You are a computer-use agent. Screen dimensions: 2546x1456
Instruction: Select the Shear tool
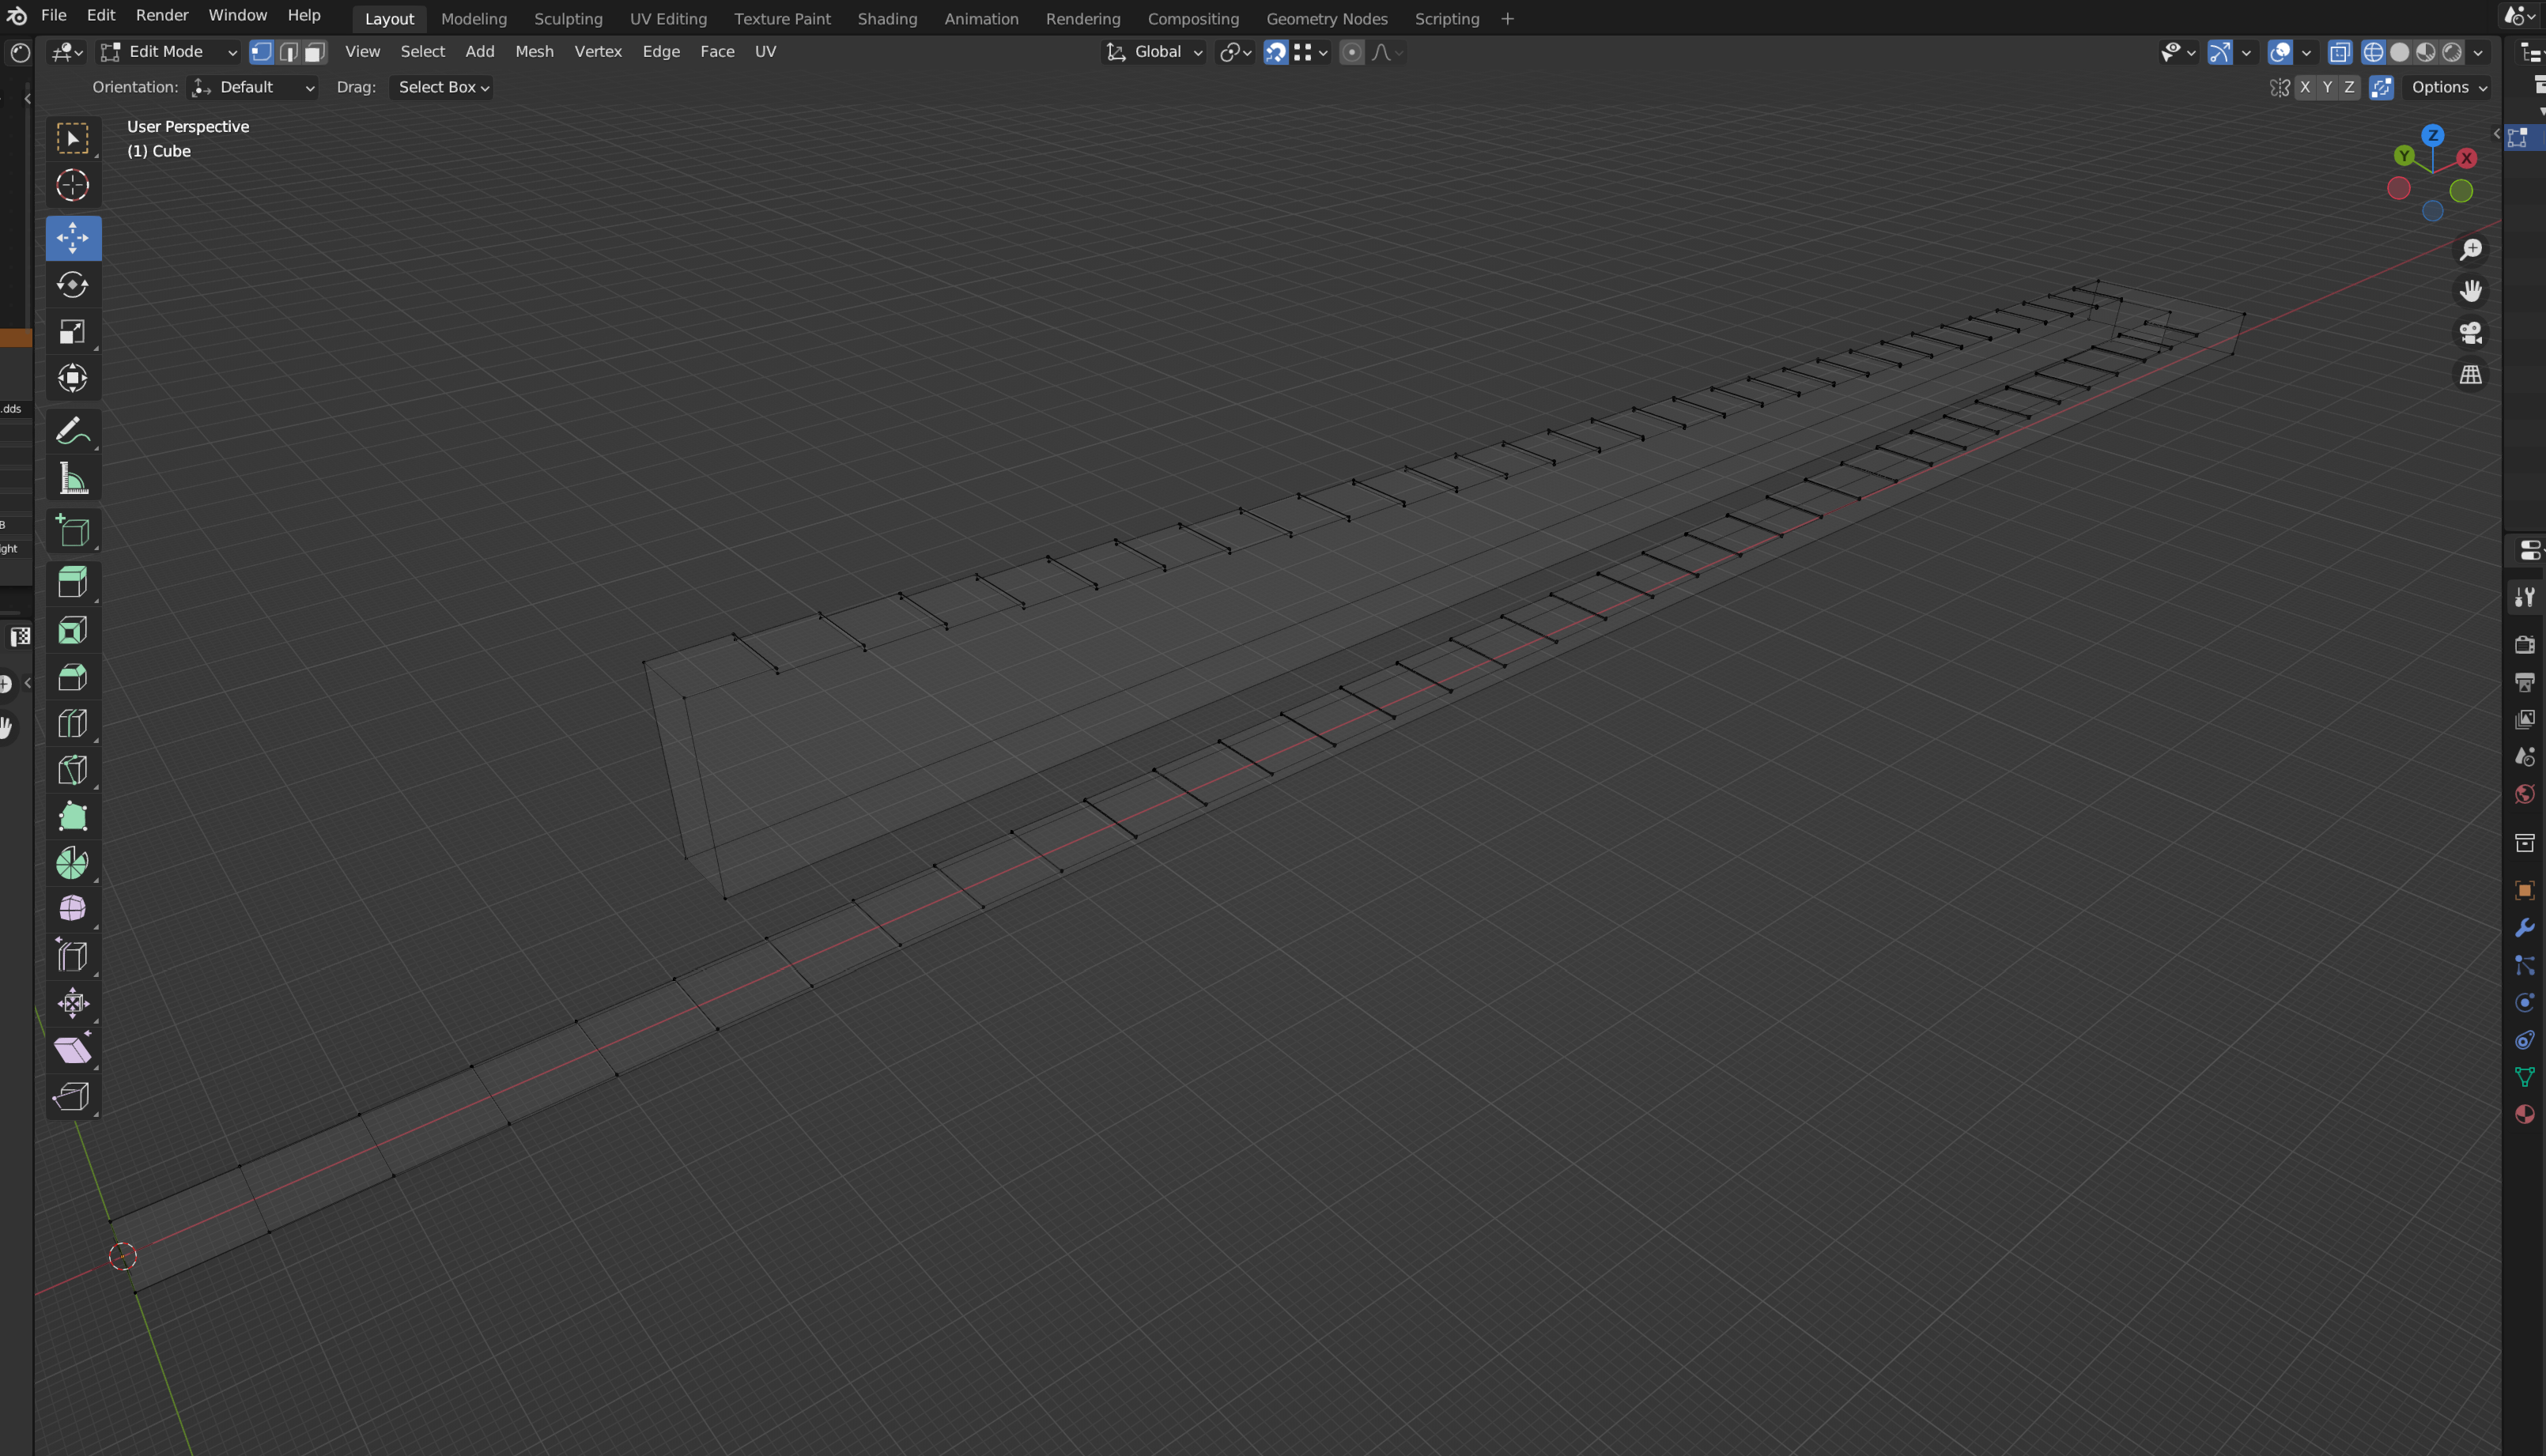[72, 1049]
